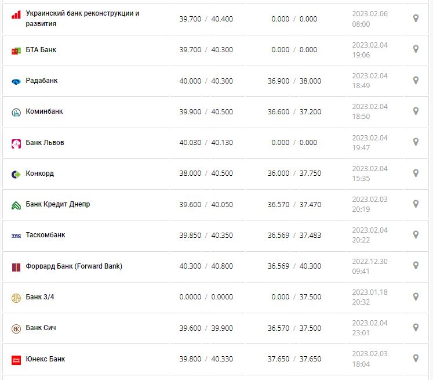
Task: Open the Коминбанк page link
Action: 45,111
